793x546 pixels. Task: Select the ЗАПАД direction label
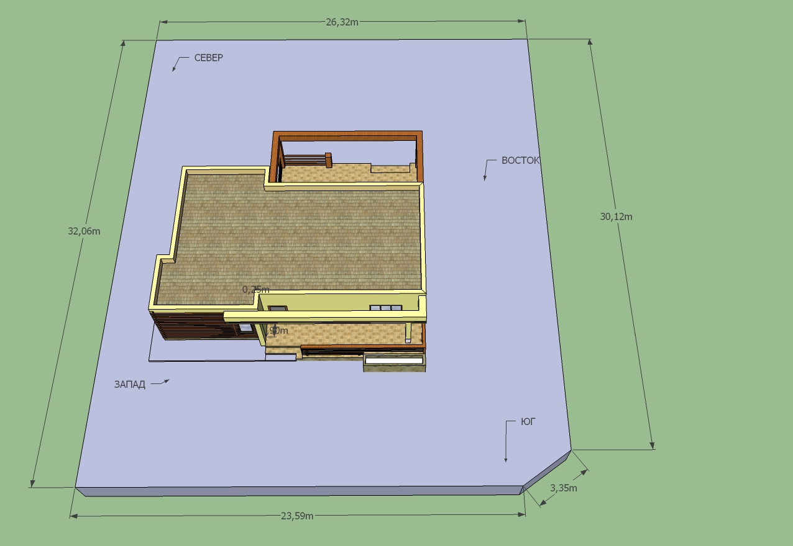click(129, 384)
